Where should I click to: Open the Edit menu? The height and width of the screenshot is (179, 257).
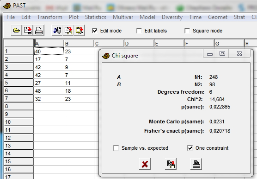26,17
